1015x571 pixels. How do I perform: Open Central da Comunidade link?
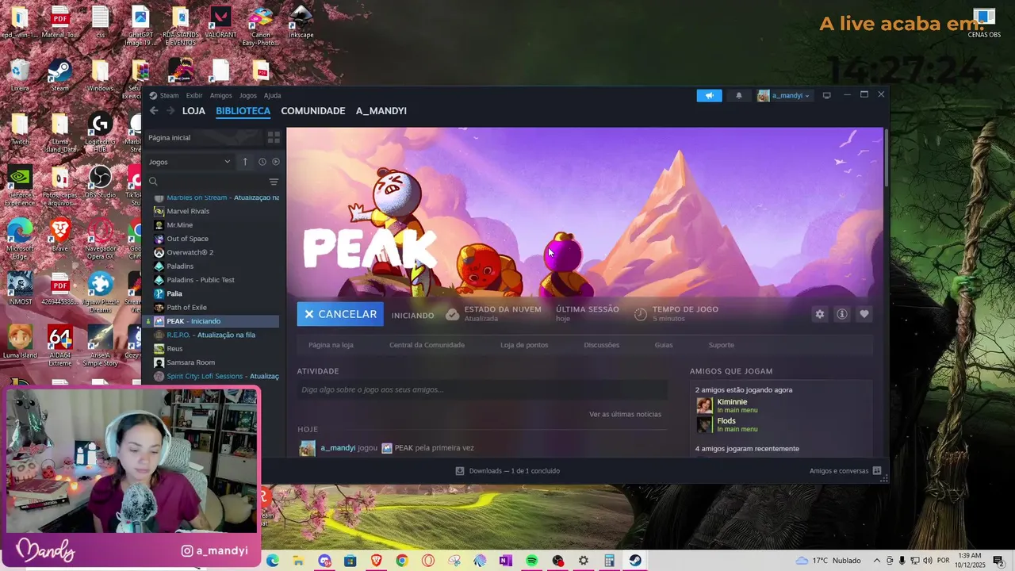pyautogui.click(x=427, y=345)
